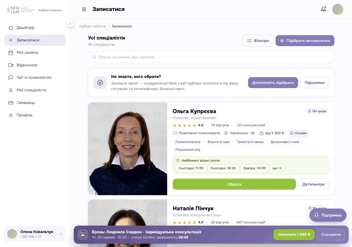Open the floating Підтримка support button
Screen dimensions: 352x247
328,215
